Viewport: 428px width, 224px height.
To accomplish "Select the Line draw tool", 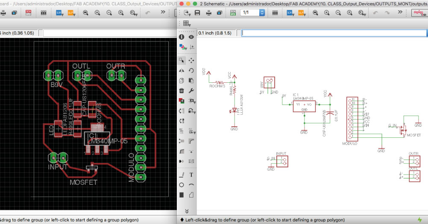I will point(182,175).
